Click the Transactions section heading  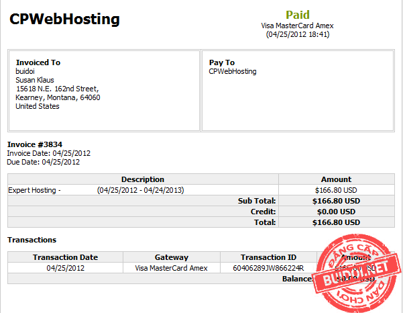[x=32, y=240]
